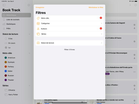
Task: Choose the Italian keyword
Action: (x=10, y=71)
